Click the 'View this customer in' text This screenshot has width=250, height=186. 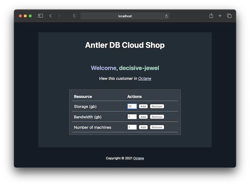tap(118, 79)
